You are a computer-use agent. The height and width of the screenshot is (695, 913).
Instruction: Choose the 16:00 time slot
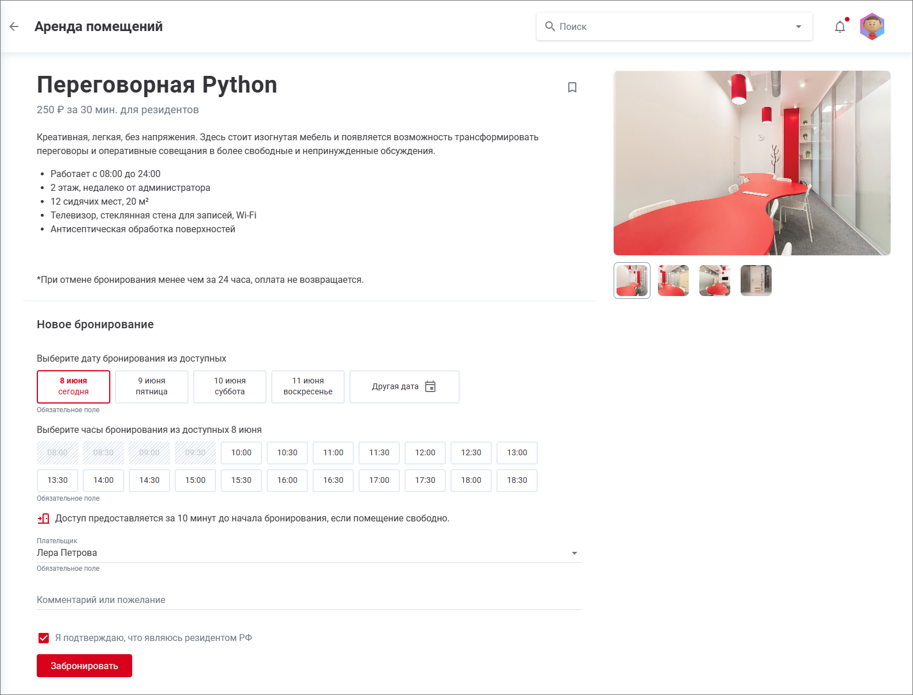[287, 481]
